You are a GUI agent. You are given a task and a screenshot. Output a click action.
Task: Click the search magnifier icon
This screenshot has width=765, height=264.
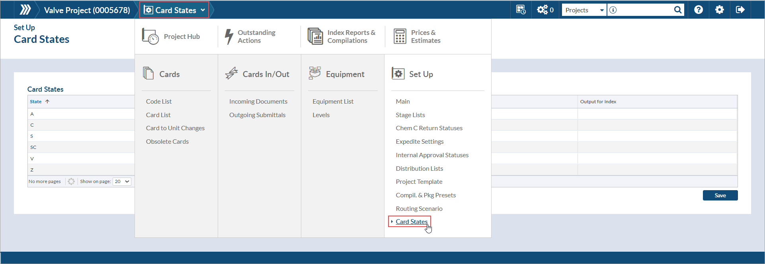coord(678,10)
